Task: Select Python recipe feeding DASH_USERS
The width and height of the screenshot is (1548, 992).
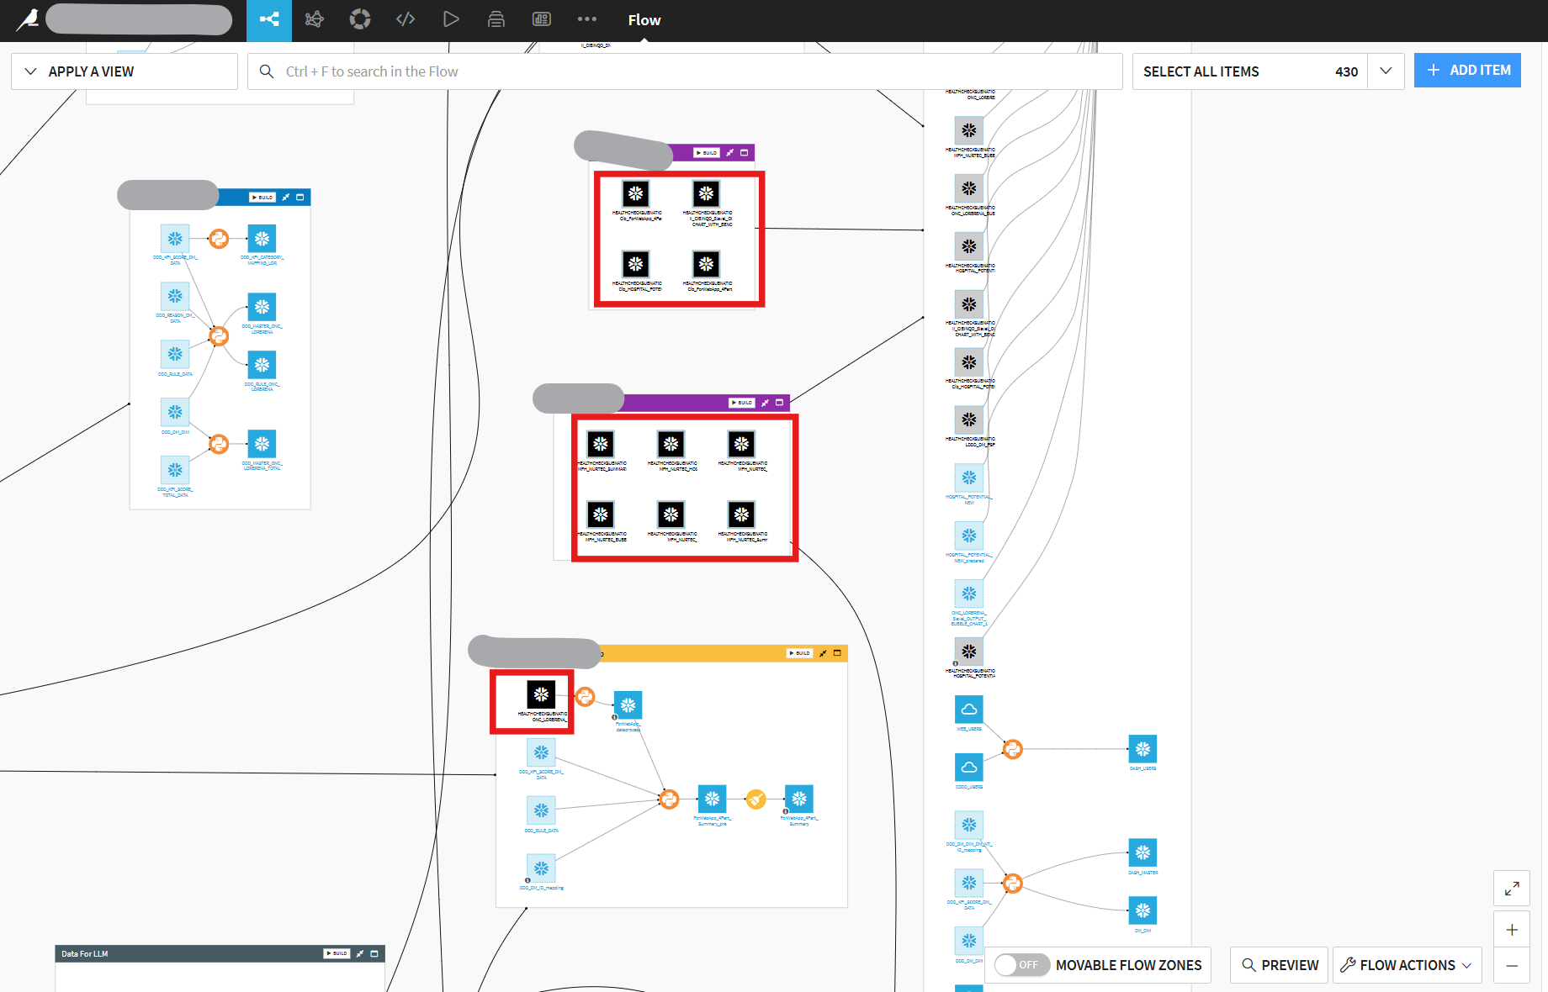Action: [x=1013, y=749]
